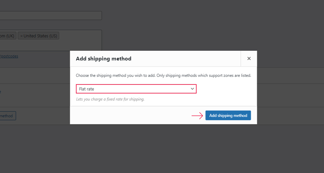Viewport: 324px width, 173px height.
Task: Focus the zone name input field at top
Action: (51, 15)
